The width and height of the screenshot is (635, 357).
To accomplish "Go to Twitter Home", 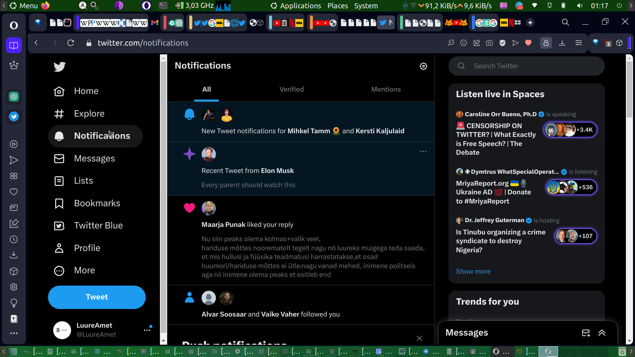I will 76,91.
